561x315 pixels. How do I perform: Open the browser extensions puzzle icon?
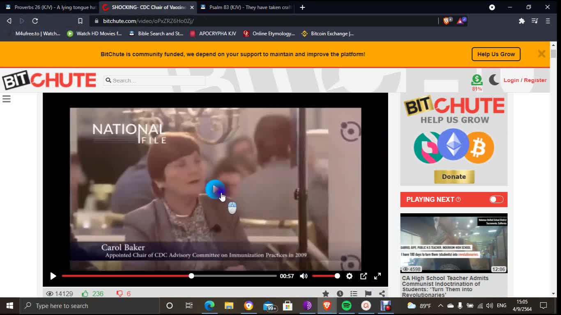(x=522, y=21)
